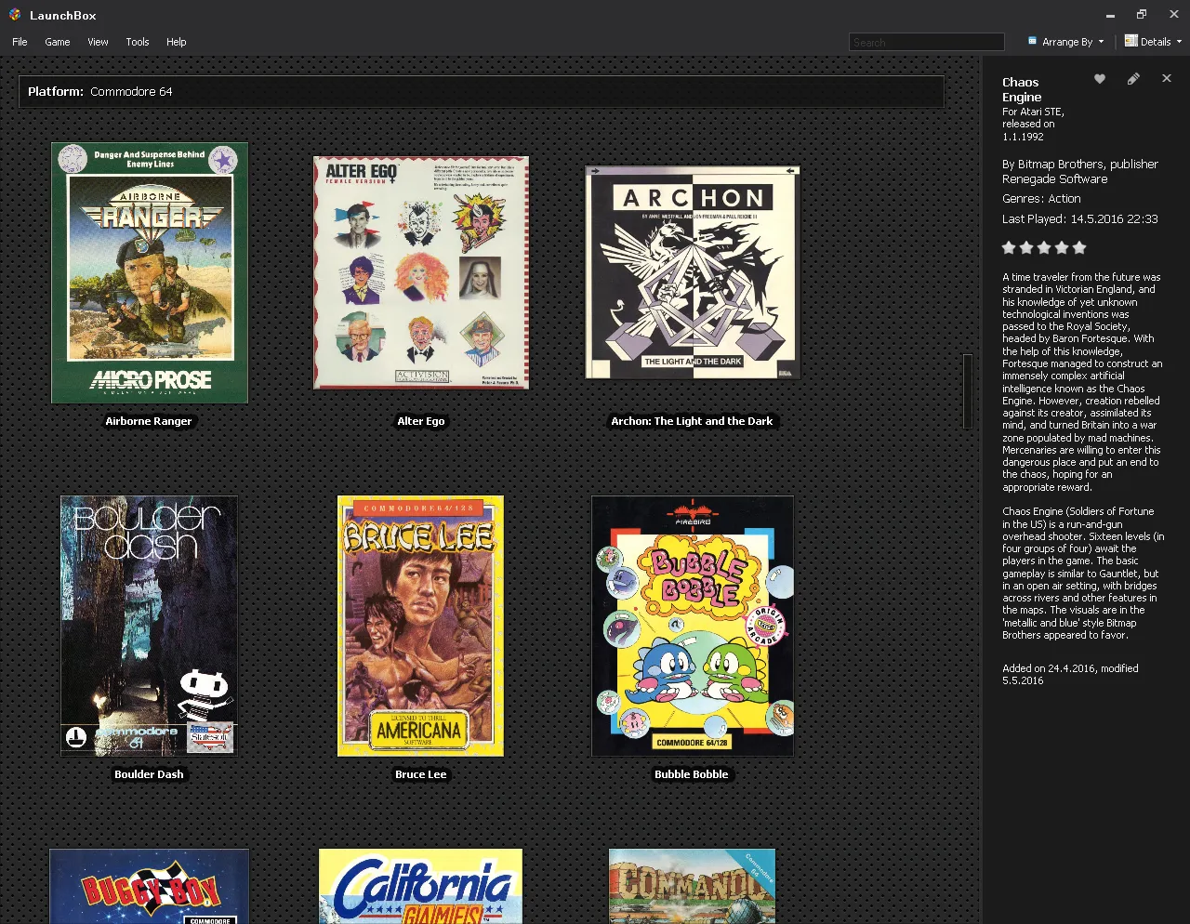Click the game list vertical scrollbar thumb

[x=968, y=390]
